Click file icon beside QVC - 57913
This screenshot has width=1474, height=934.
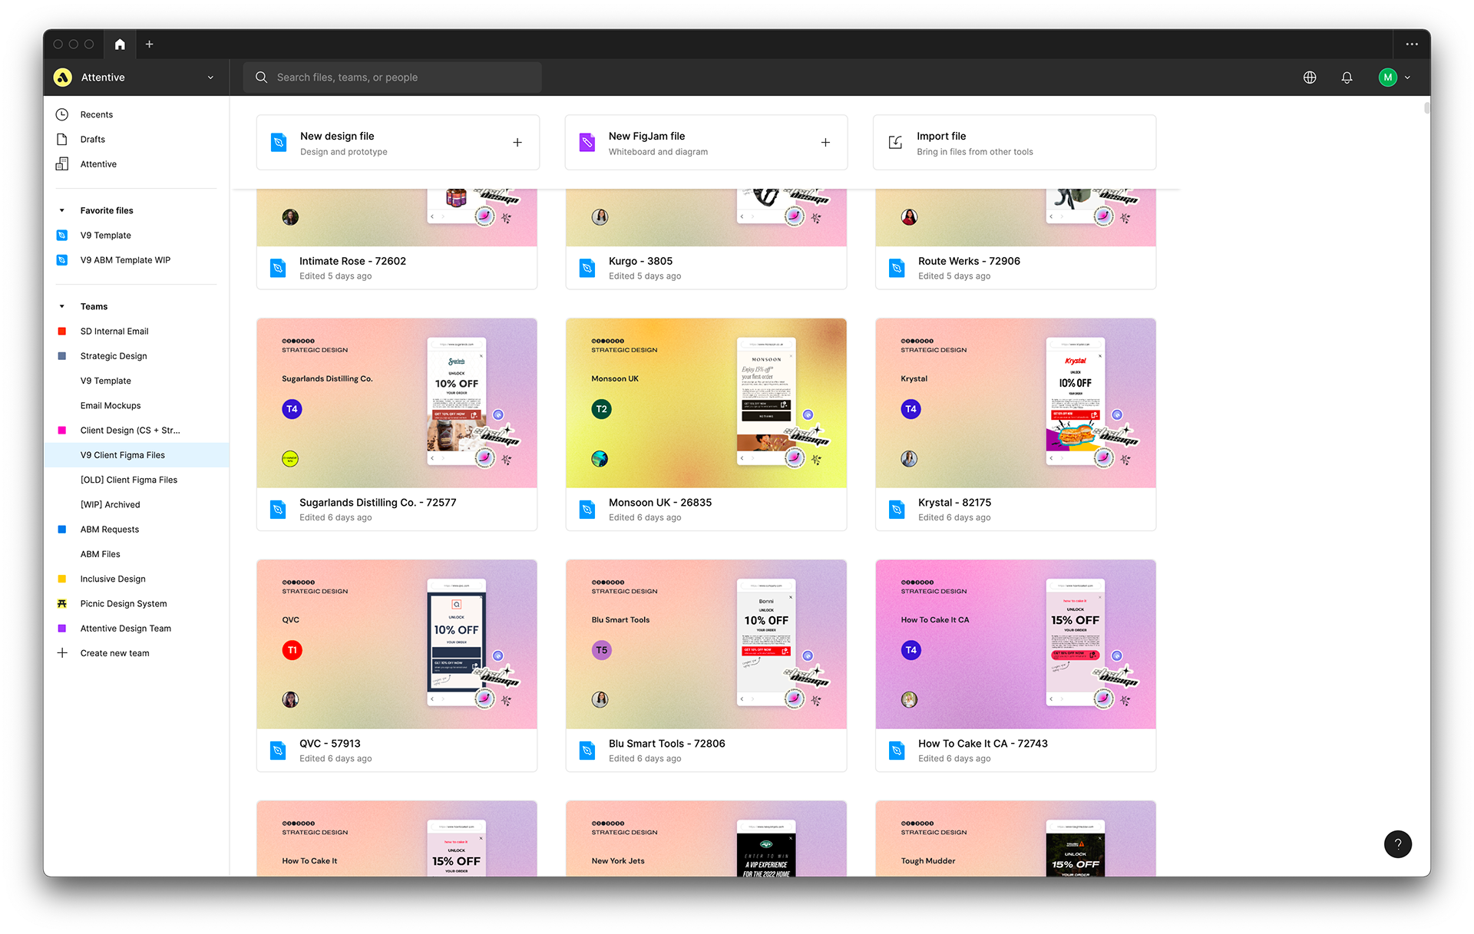(x=278, y=750)
